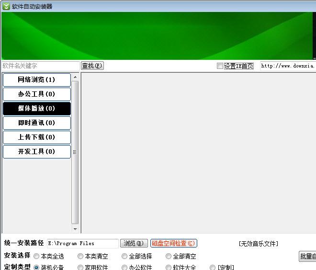Click the category list scroll-up arrow
Screen dimensions: 316x270
pyautogui.click(x=75, y=77)
